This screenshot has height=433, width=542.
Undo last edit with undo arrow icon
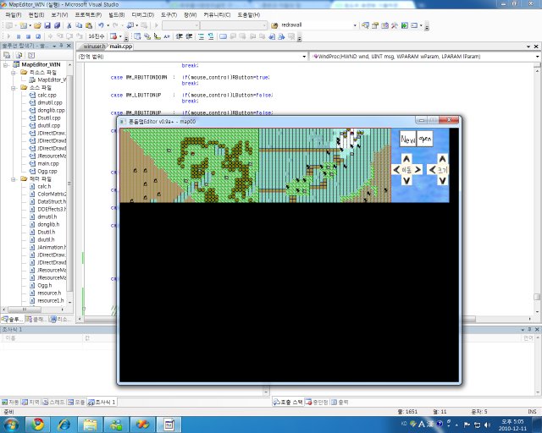tap(101, 25)
